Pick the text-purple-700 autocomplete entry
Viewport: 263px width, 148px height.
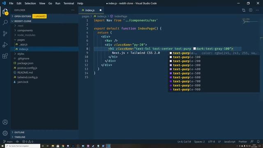(214, 81)
